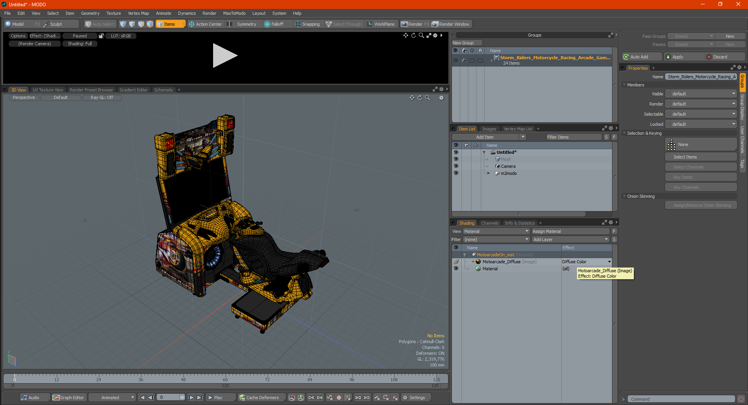Select Materials selection mode icon

pyautogui.click(x=150, y=24)
